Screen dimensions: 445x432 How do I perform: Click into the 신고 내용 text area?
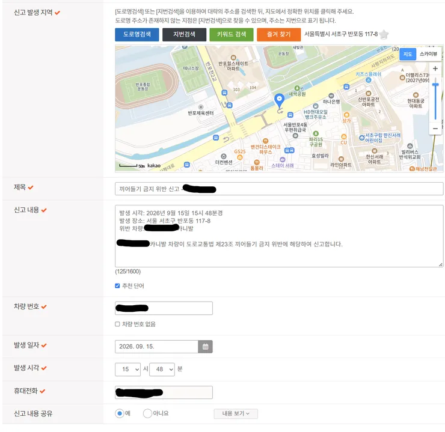(279, 236)
